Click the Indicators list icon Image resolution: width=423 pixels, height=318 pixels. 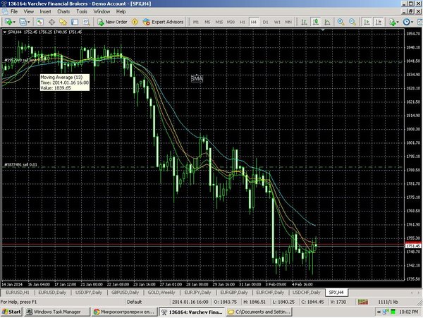392,22
